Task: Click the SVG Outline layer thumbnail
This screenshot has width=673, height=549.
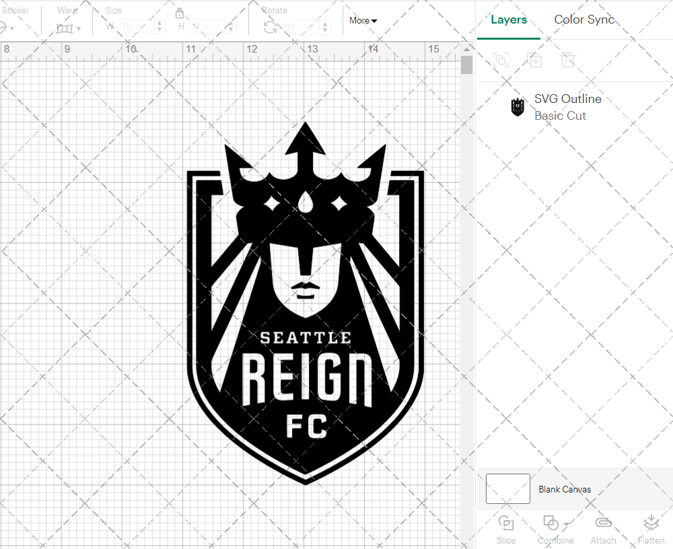Action: 518,106
